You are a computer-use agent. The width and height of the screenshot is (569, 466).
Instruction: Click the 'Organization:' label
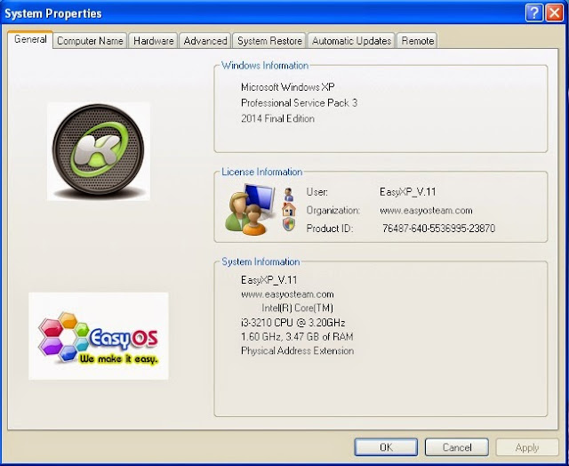point(333,211)
